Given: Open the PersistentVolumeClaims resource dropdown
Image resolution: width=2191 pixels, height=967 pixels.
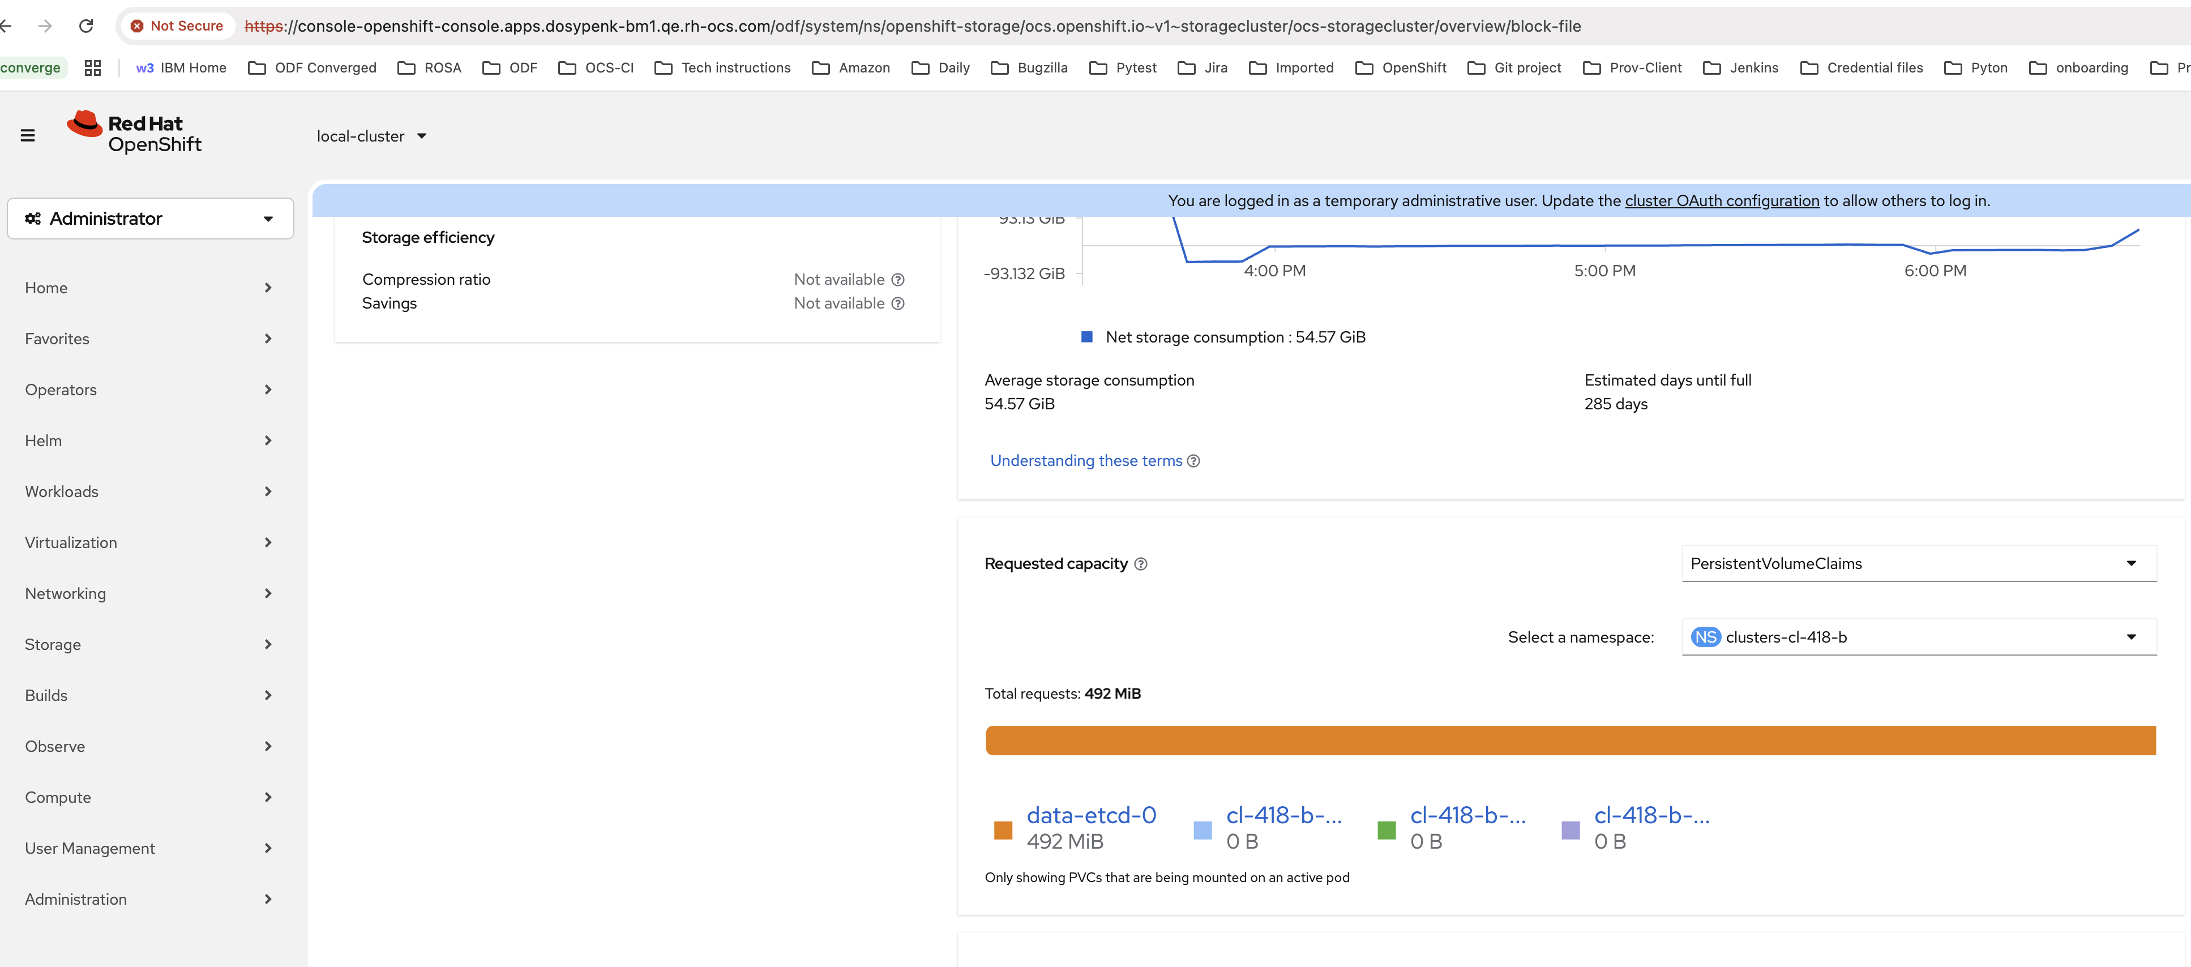Looking at the screenshot, I should tap(1918, 564).
